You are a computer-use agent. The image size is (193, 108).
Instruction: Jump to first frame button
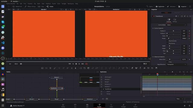70,64
